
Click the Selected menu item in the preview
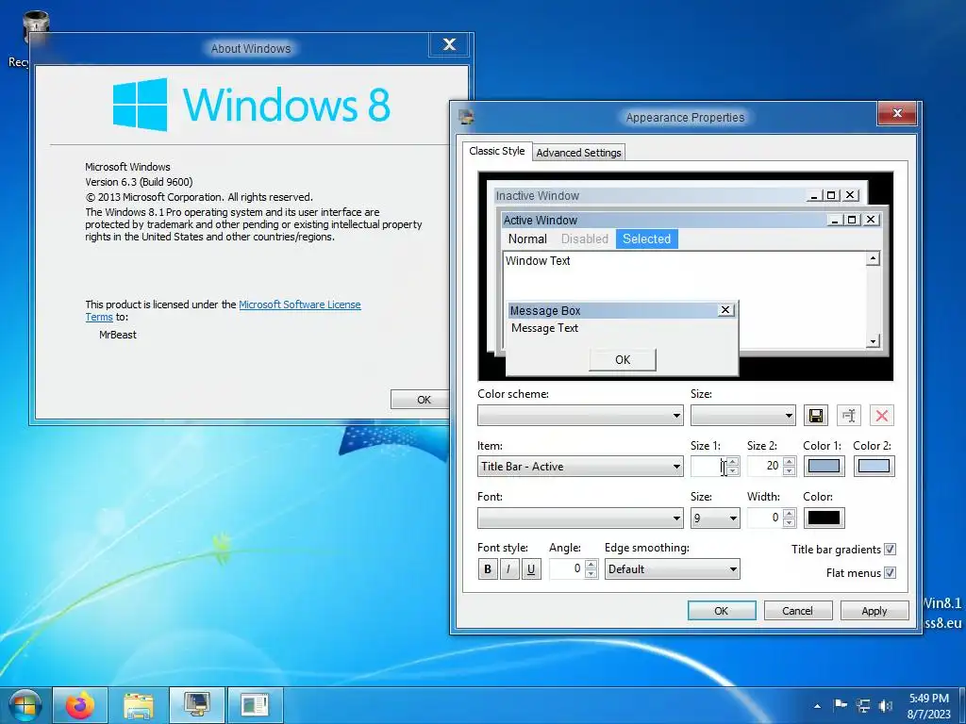pos(646,239)
